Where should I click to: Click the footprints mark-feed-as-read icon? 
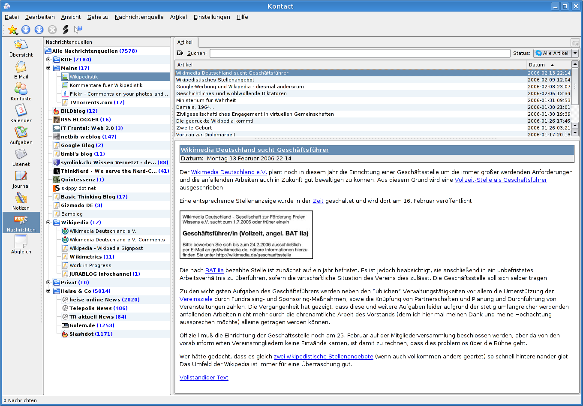[65, 30]
